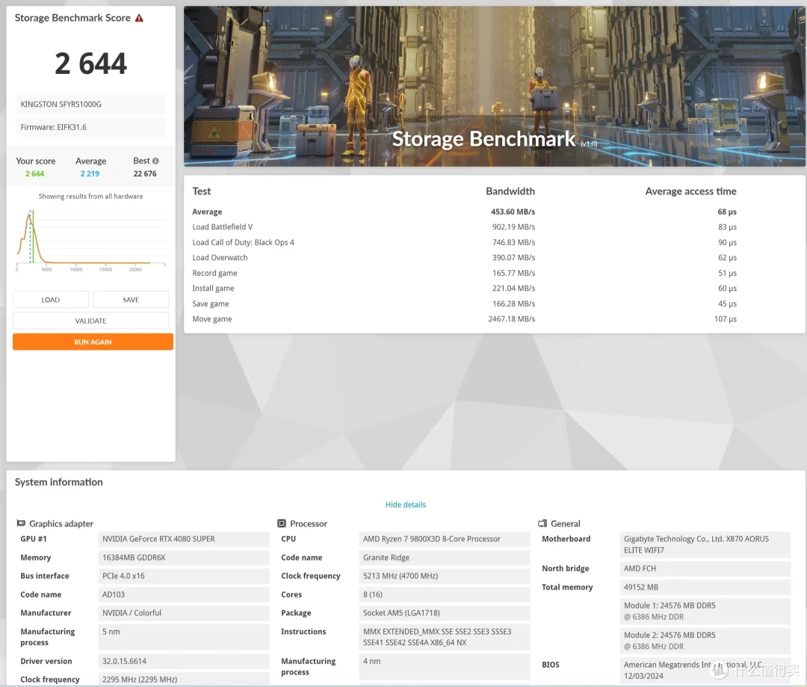
Task: Click the Average bandwidth 453.60 MB/s
Action: [513, 212]
